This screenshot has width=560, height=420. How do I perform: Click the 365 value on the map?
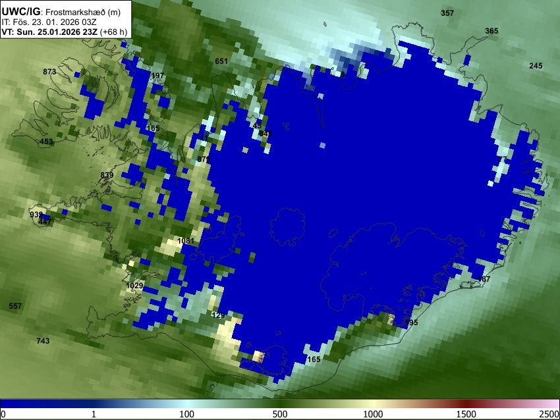491,31
